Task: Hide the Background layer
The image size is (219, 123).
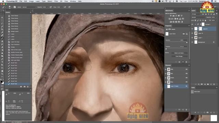Action: pyautogui.click(x=192, y=42)
